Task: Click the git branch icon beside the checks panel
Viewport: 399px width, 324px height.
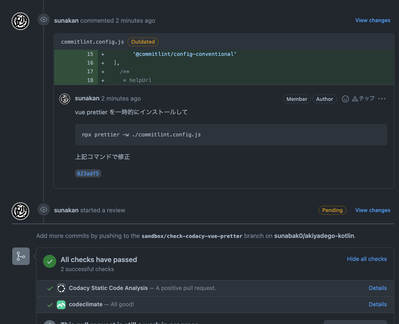Action: pyautogui.click(x=21, y=256)
